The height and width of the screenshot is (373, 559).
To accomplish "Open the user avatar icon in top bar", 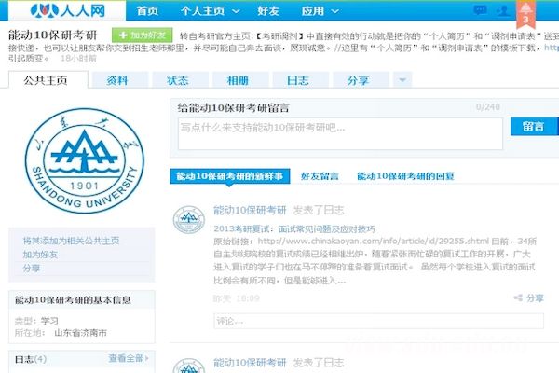I will tap(504, 11).
